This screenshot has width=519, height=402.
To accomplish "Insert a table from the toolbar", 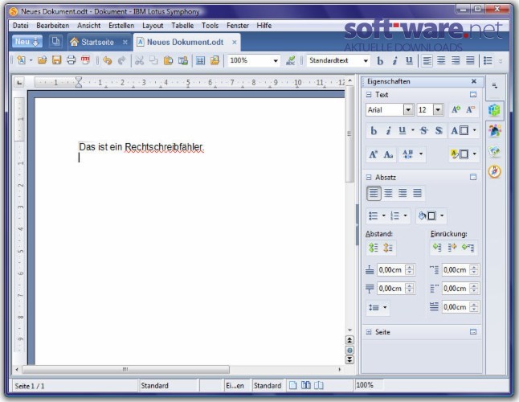I will click(200, 60).
